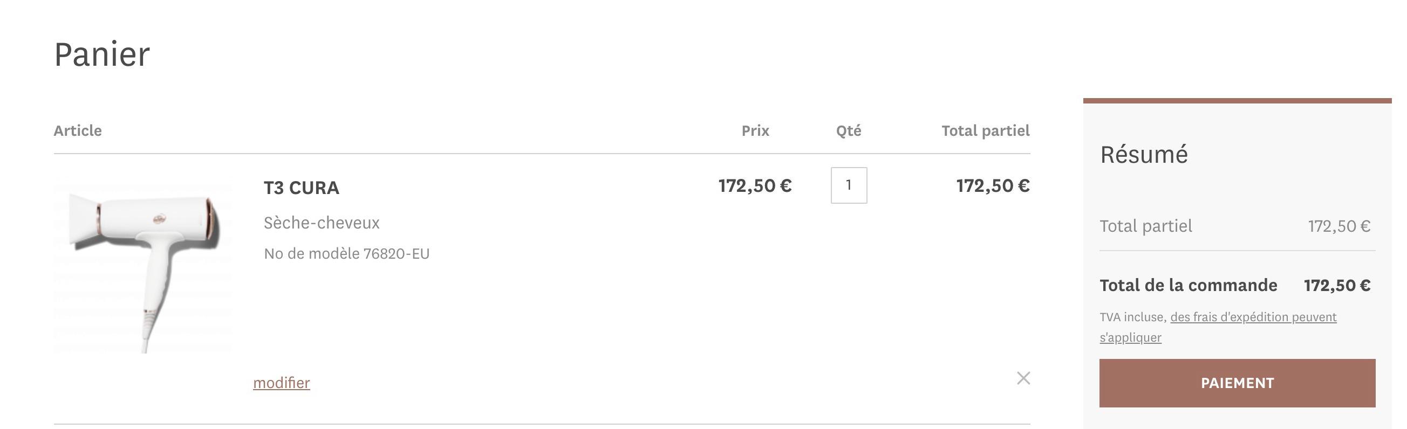This screenshot has width=1407, height=429.
Task: Click the quantity input field
Action: click(x=849, y=185)
